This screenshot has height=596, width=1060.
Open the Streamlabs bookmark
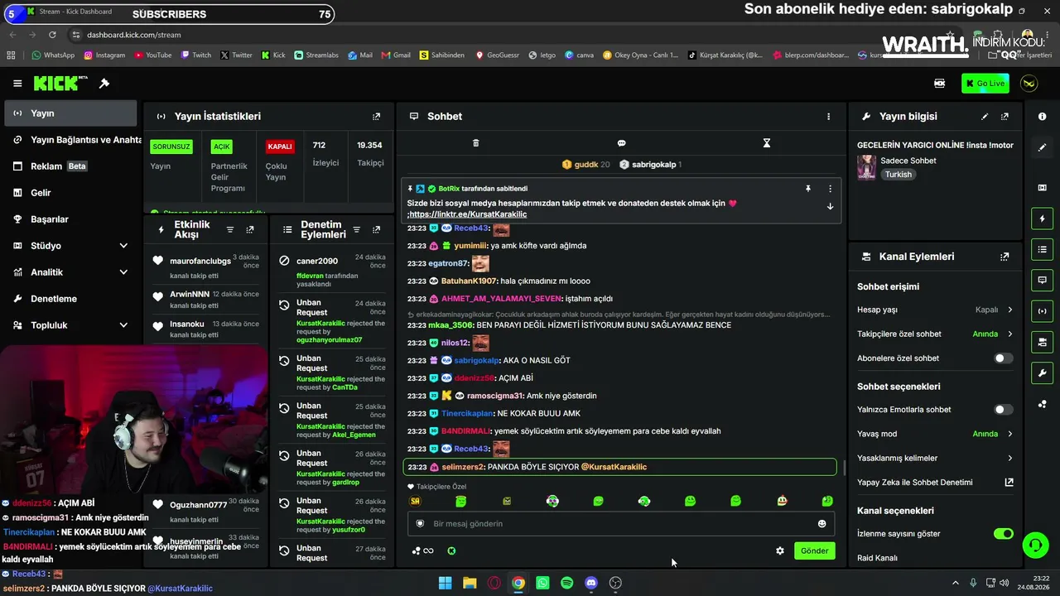point(316,55)
